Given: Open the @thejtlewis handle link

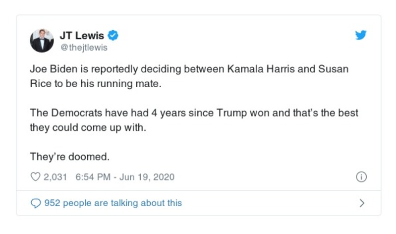Looking at the screenshot, I should [83, 48].
